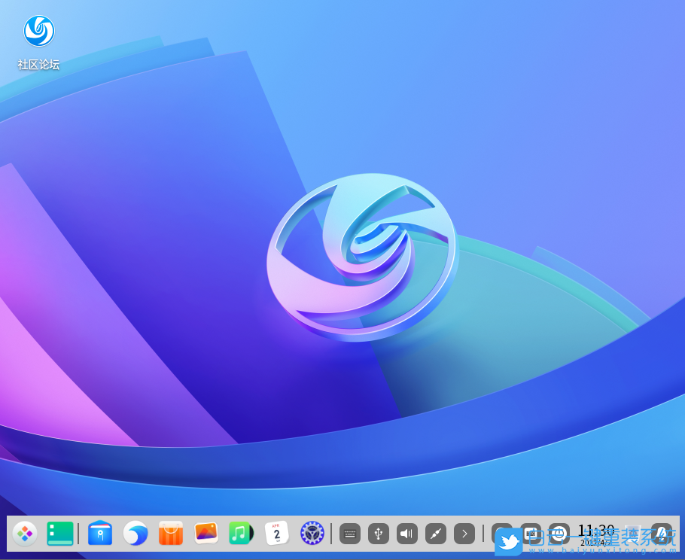Open the Control Center settings
The image size is (685, 560).
(312, 534)
